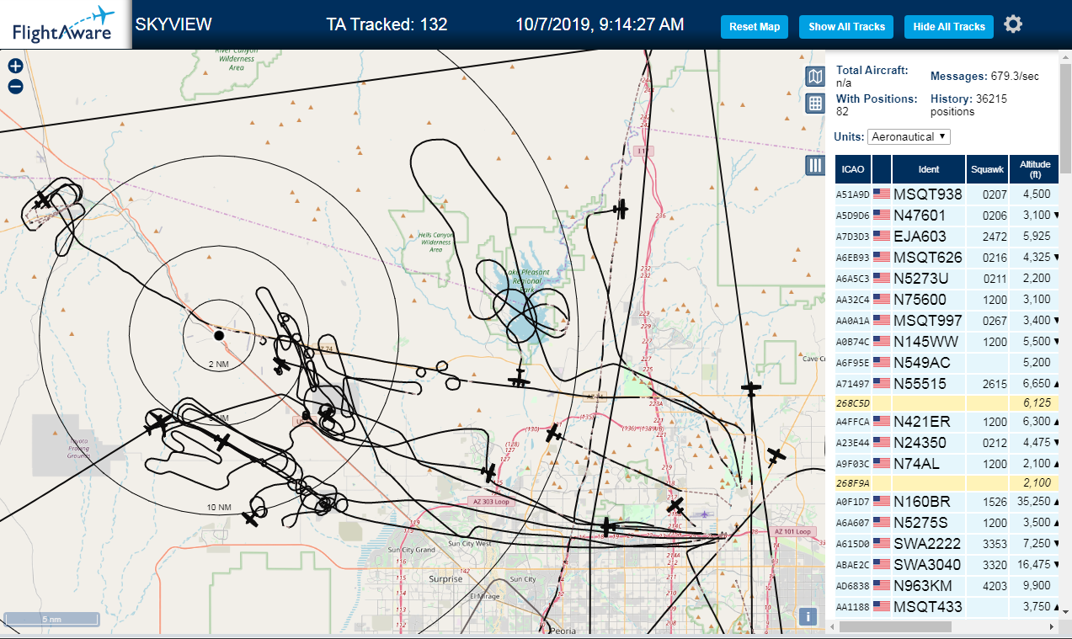The height and width of the screenshot is (639, 1072).
Task: Click the Messages rate readout
Action: pyautogui.click(x=984, y=76)
